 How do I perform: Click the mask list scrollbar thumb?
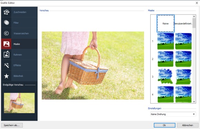click(x=194, y=23)
